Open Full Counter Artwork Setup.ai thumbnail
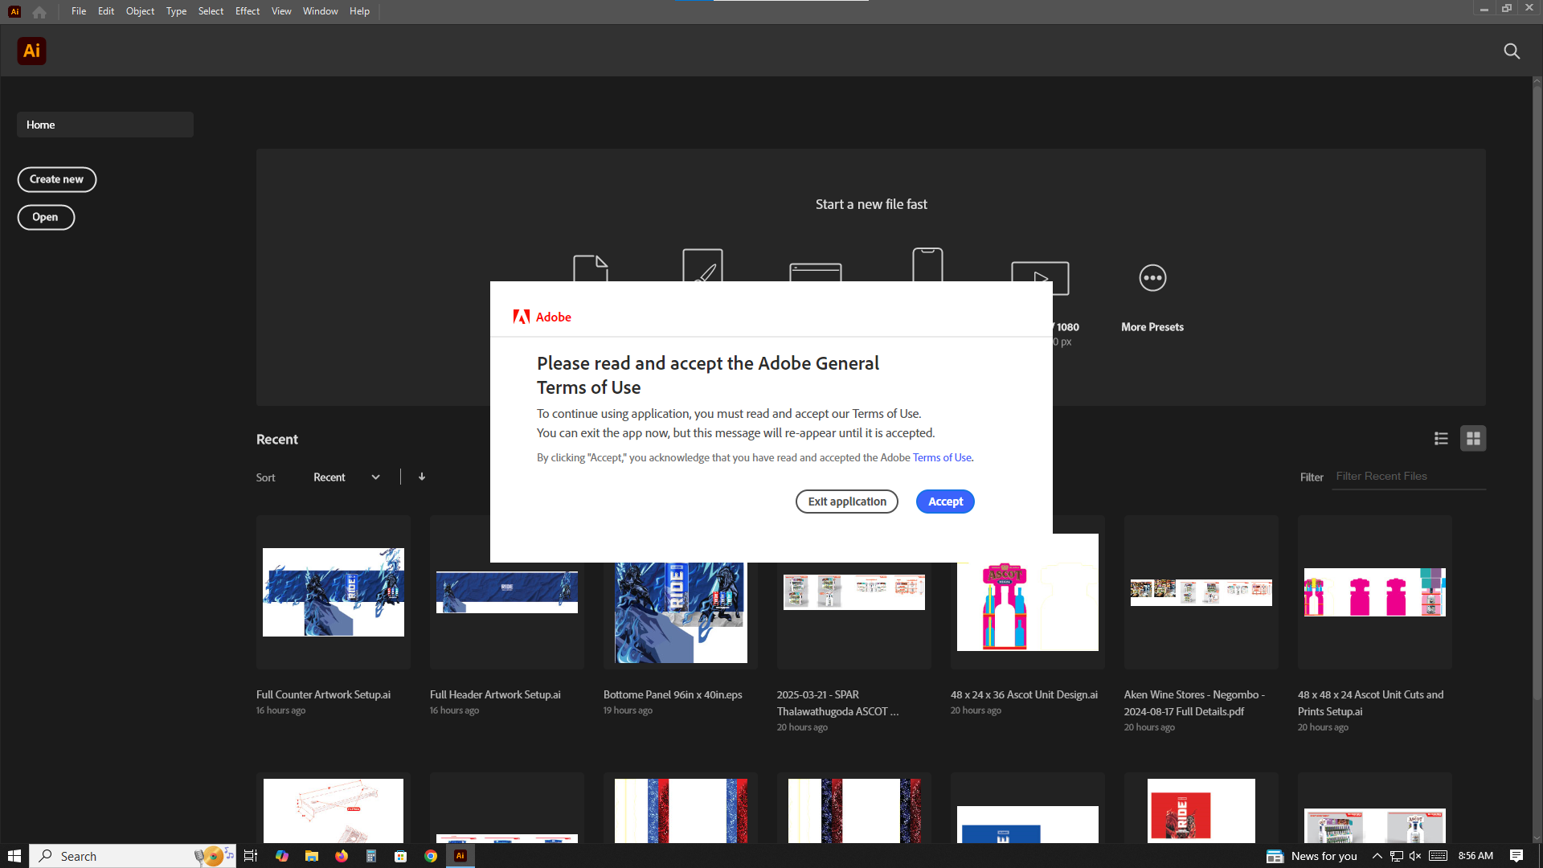The width and height of the screenshot is (1543, 868). 333,592
